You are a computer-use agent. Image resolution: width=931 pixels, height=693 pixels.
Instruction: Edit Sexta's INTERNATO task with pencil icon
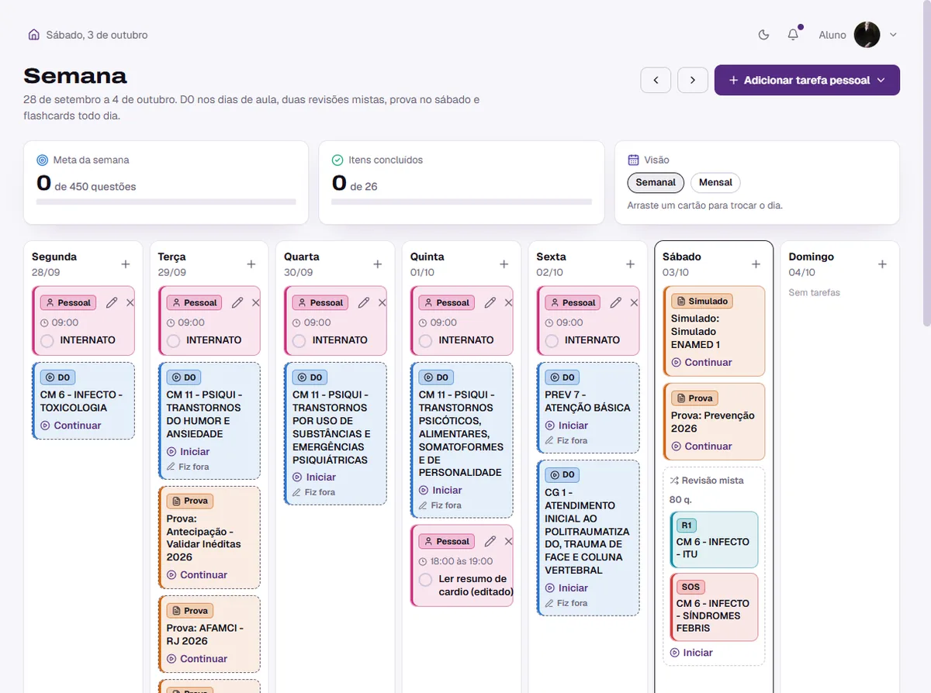(x=616, y=302)
